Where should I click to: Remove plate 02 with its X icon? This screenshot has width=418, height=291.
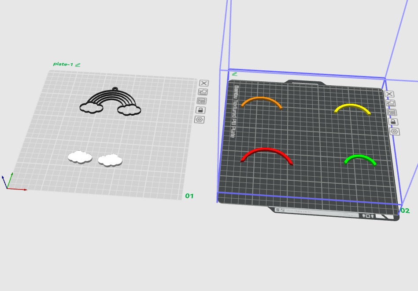pyautogui.click(x=389, y=94)
